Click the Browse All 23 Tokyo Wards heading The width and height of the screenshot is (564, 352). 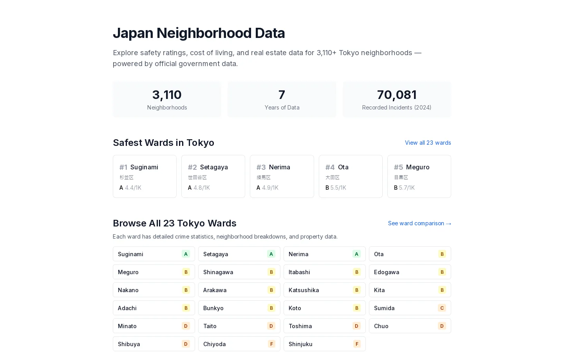[x=175, y=223]
